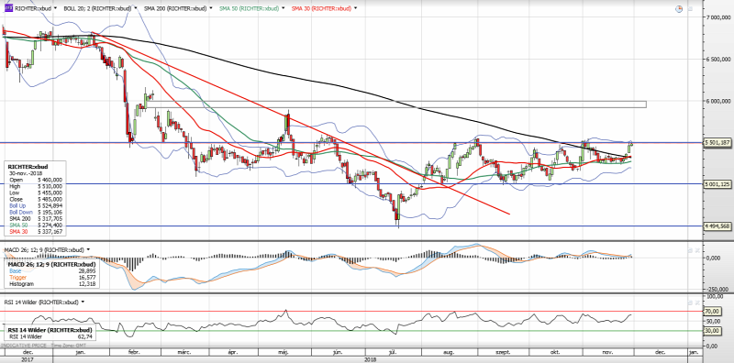Click the SMA 200 (RICHTER:xbud) label
Viewport: 734px width, 363px height.
(x=175, y=8)
